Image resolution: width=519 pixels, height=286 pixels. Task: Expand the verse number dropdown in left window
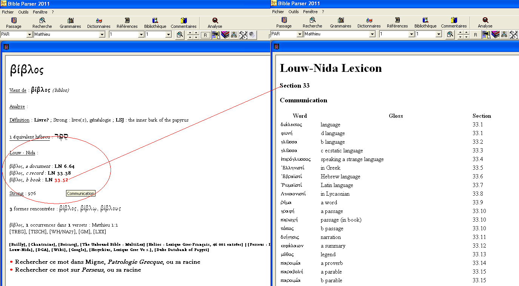click(168, 35)
